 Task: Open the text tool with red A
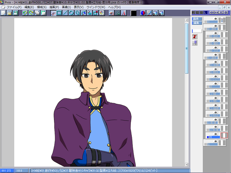coord(124,13)
